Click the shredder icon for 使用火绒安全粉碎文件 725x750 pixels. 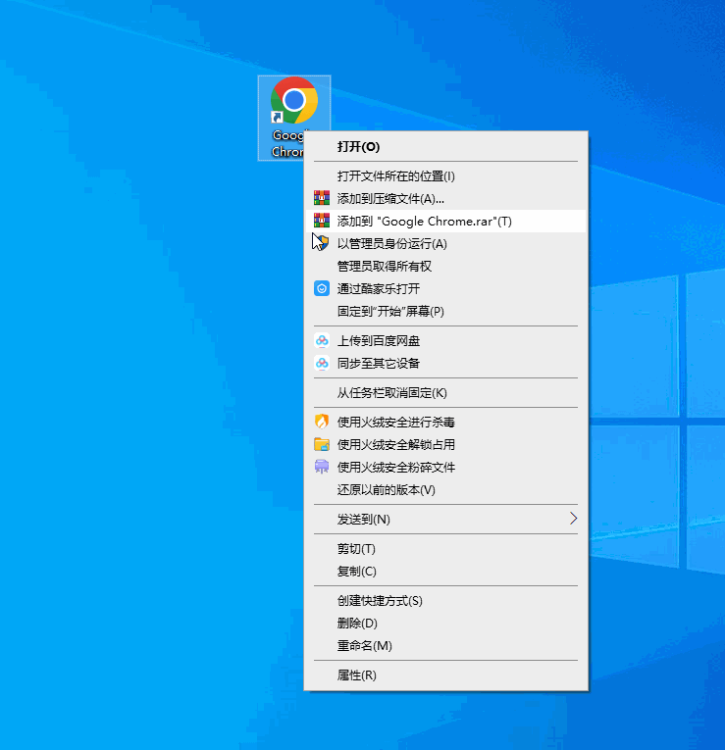pos(321,467)
